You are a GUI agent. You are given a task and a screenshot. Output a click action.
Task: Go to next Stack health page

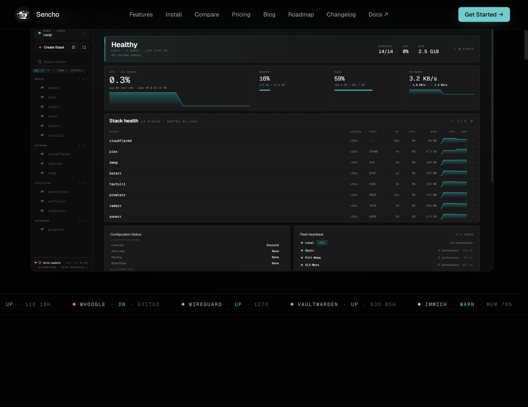click(472, 121)
